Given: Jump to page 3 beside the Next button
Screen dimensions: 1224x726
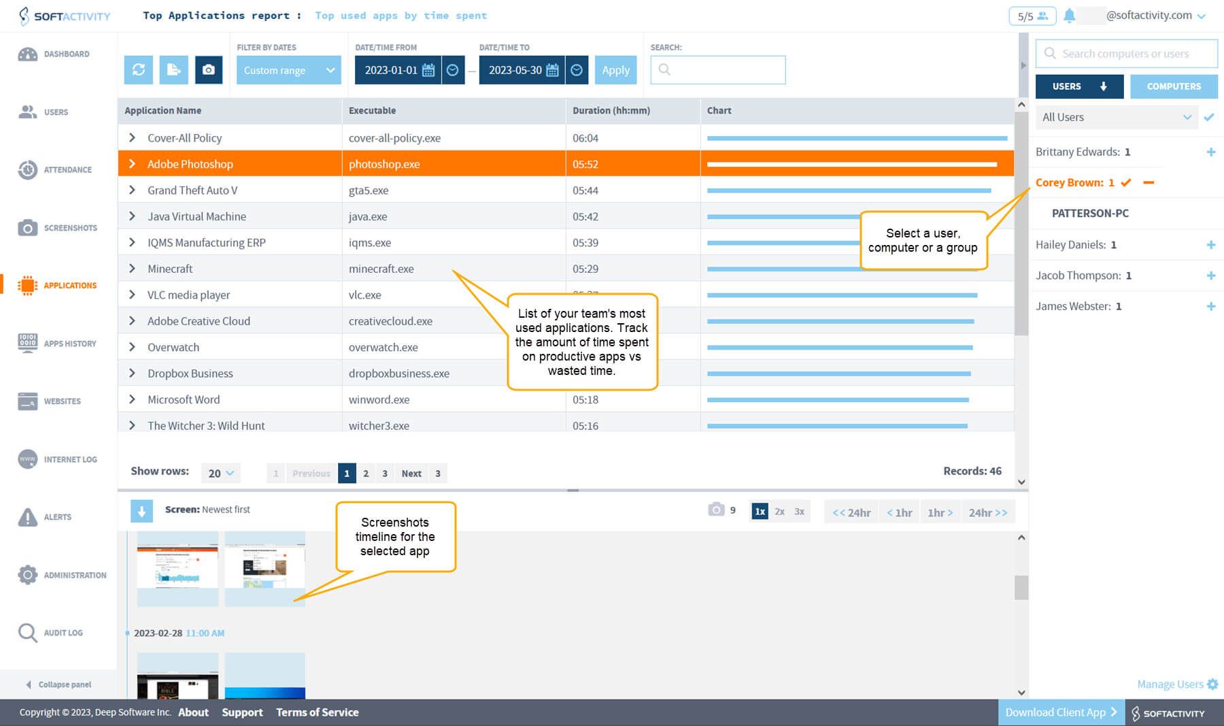Looking at the screenshot, I should point(438,473).
